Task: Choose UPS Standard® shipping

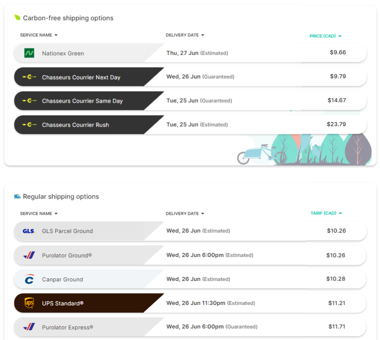Action: 190,303
